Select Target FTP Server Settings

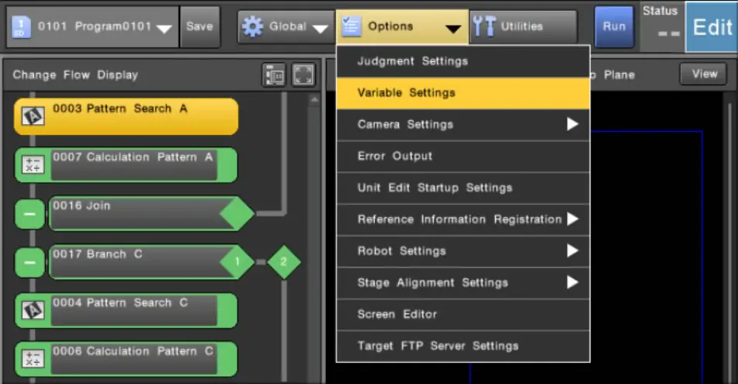(x=463, y=346)
